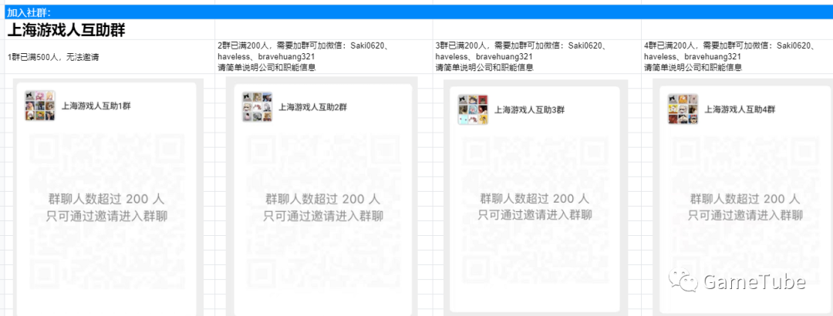Click 只可通过邀请进入群聊 in the 3群 card
The width and height of the screenshot is (833, 316).
coord(535,215)
